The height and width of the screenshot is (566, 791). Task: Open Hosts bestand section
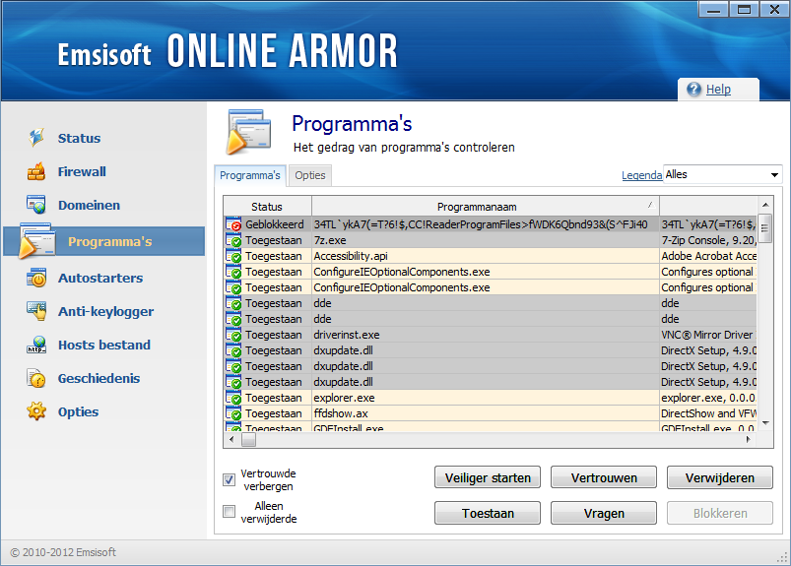click(103, 345)
